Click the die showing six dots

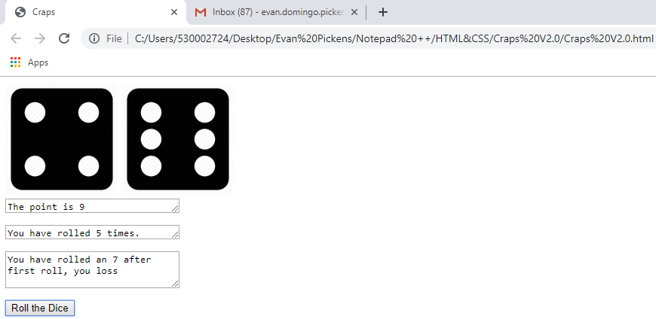tap(178, 139)
